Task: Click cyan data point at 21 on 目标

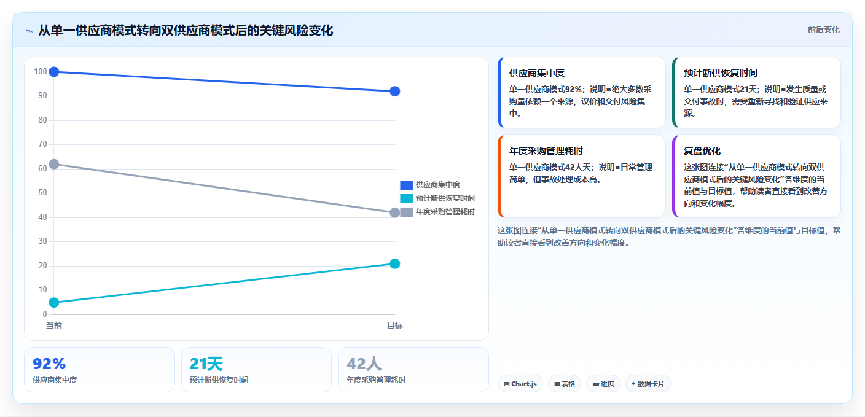Action: 395,263
